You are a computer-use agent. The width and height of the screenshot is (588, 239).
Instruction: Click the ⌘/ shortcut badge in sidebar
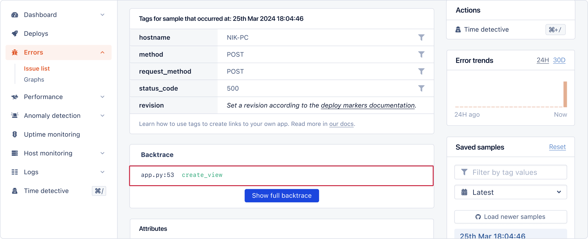99,191
